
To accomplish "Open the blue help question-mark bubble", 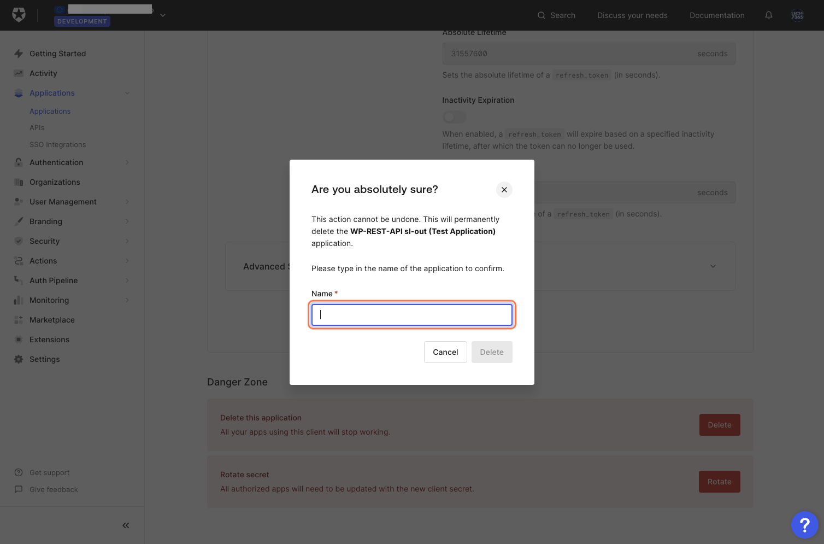I will [804, 525].
